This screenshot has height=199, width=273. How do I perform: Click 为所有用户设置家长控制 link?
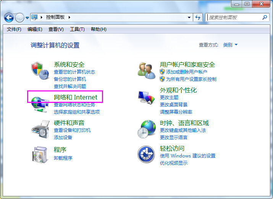(191, 79)
